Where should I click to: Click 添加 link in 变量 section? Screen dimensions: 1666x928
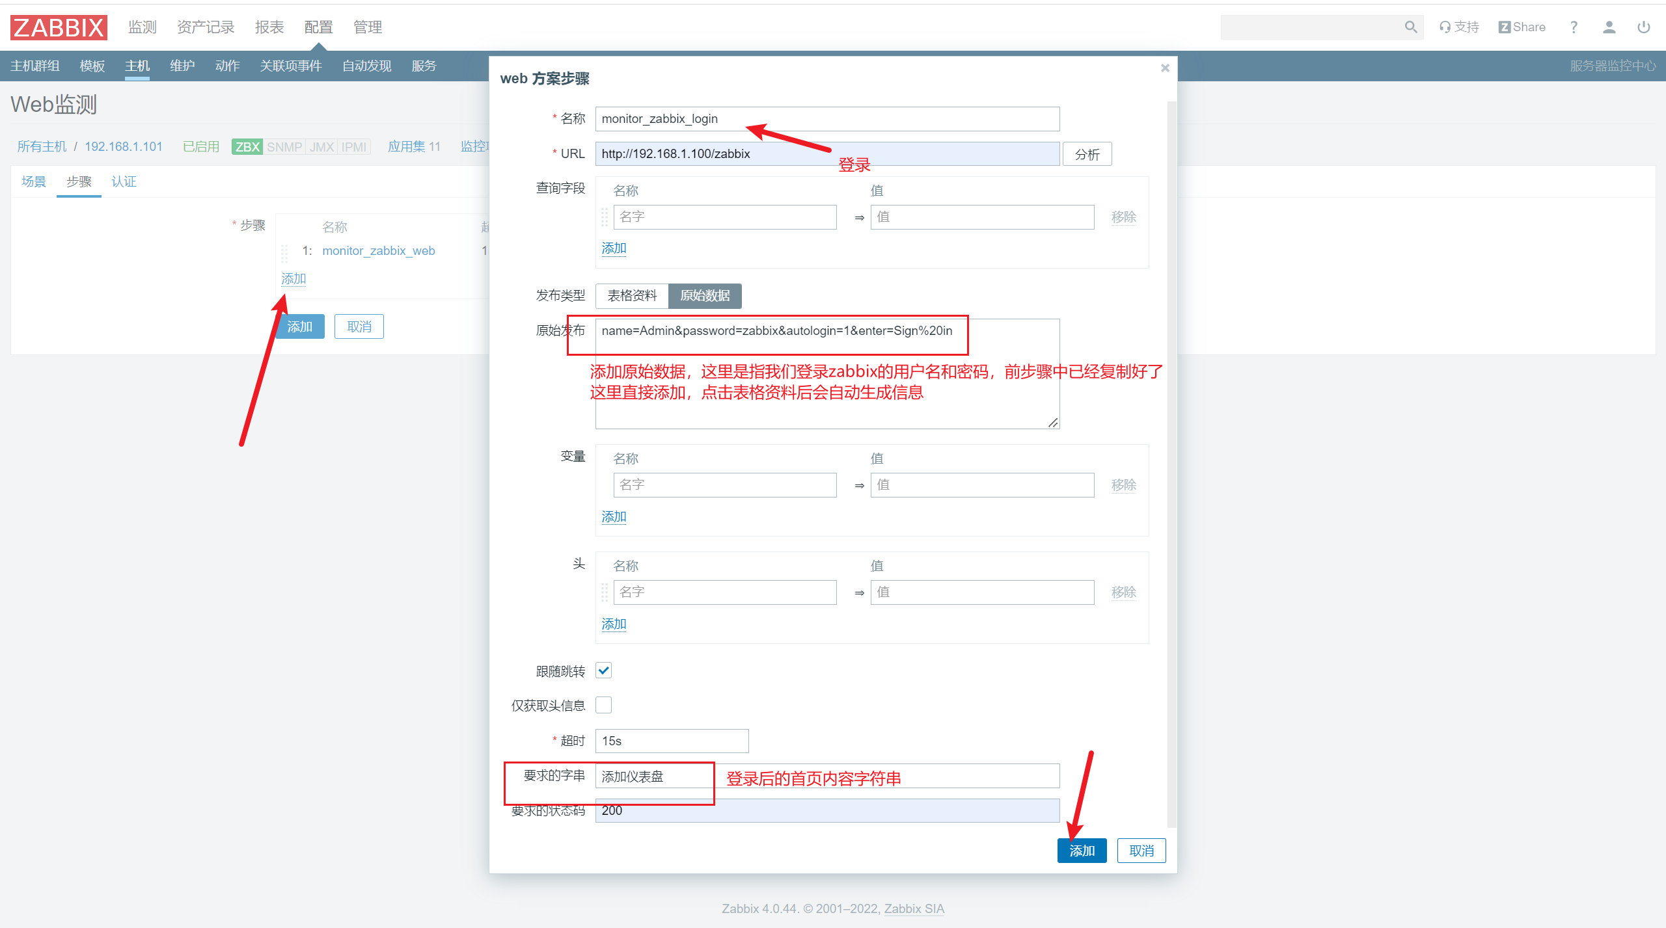tap(614, 517)
